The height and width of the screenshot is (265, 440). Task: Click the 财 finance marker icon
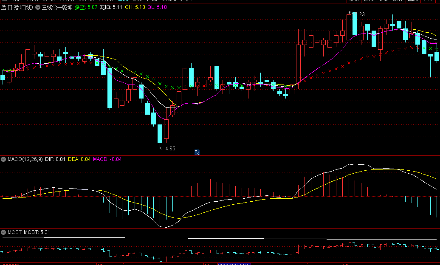click(197, 152)
